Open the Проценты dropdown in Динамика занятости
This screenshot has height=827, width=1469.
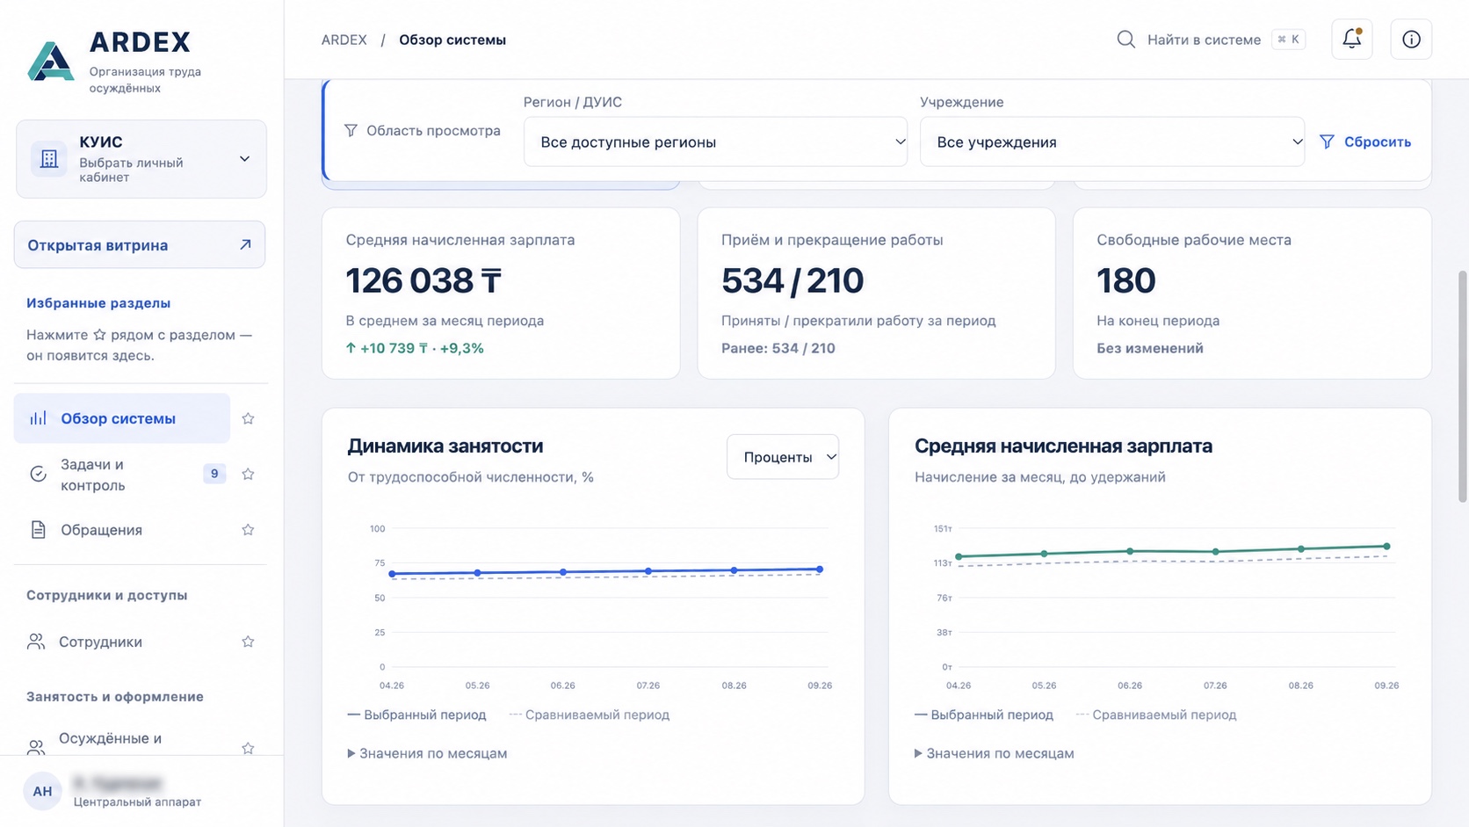click(x=783, y=457)
